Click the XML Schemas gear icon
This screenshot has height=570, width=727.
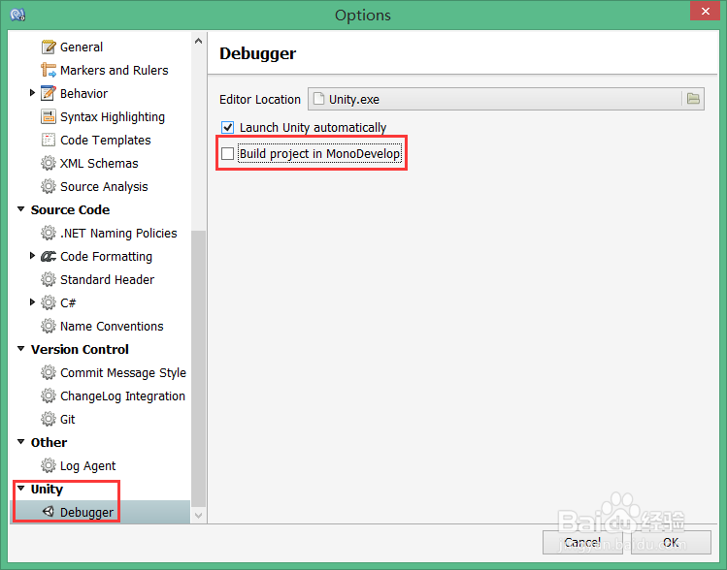point(49,163)
